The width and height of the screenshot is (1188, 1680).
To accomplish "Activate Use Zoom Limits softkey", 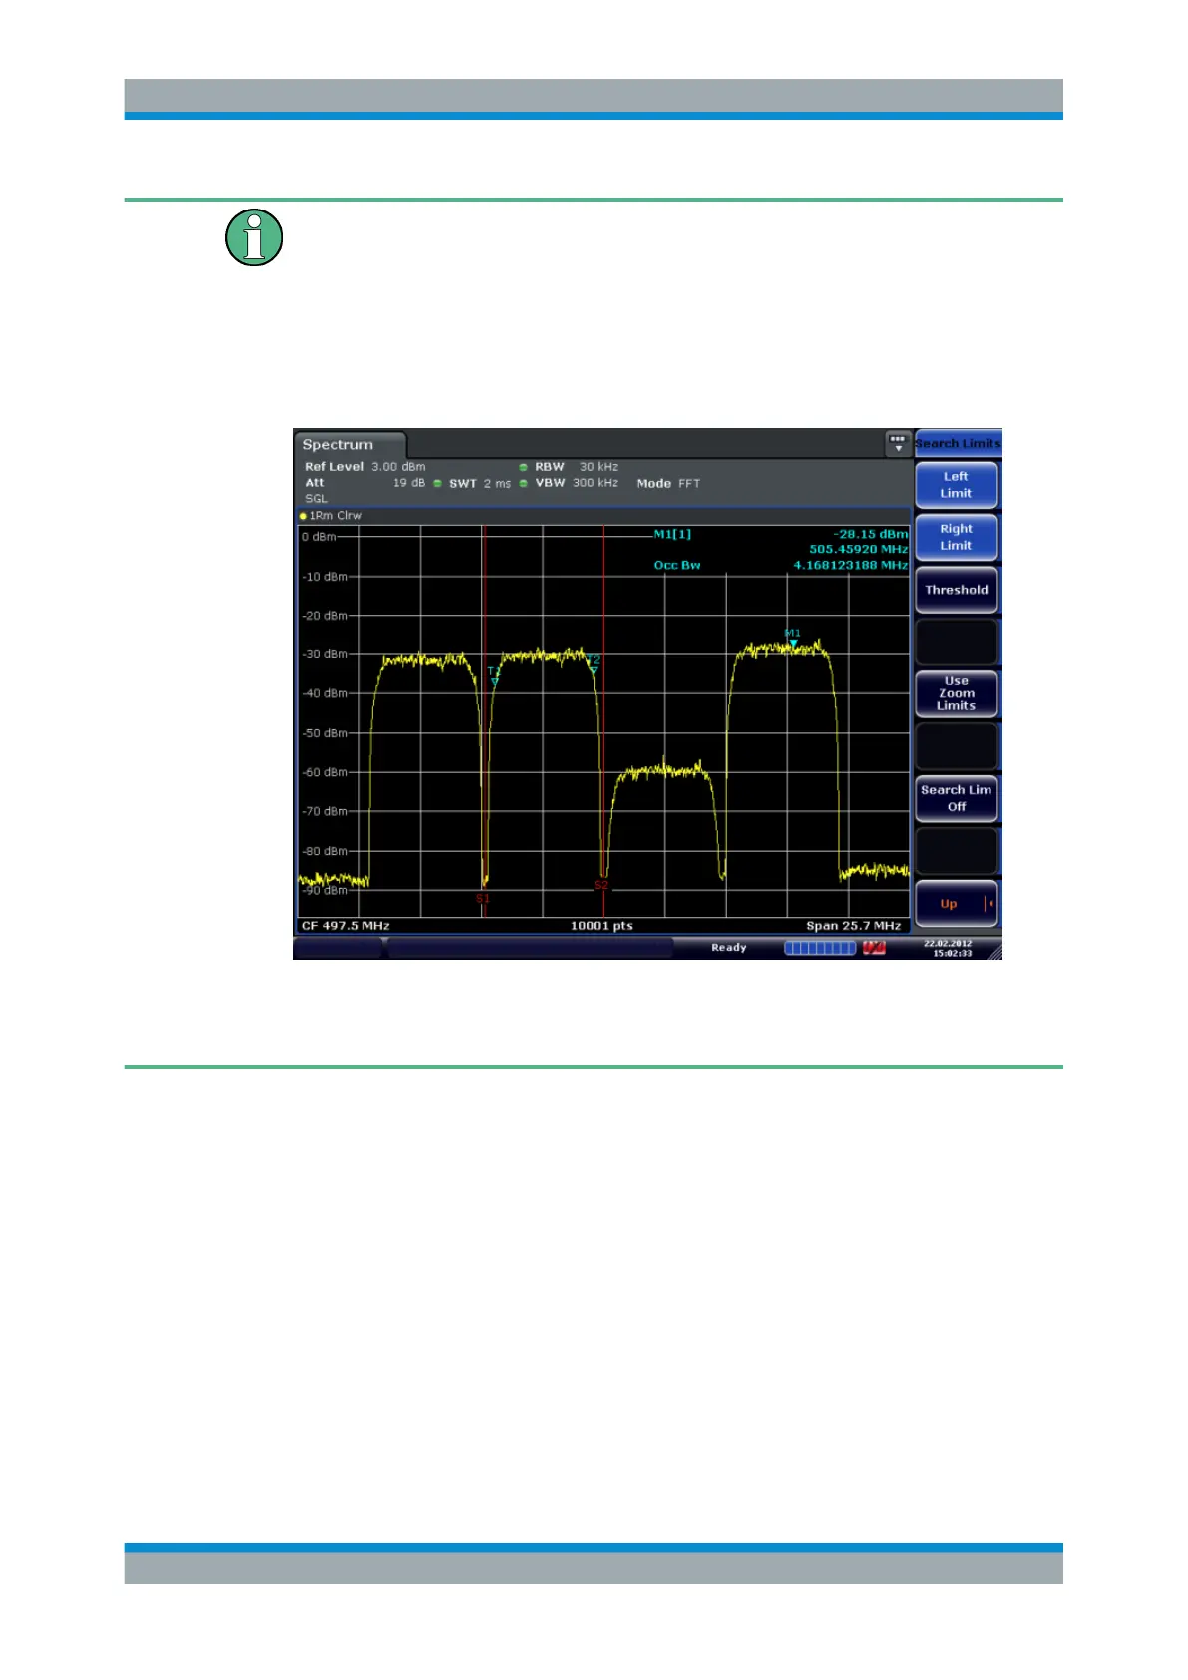I will click(x=956, y=693).
